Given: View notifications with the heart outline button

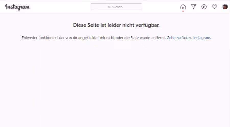Looking at the screenshot, I should pos(214,7).
